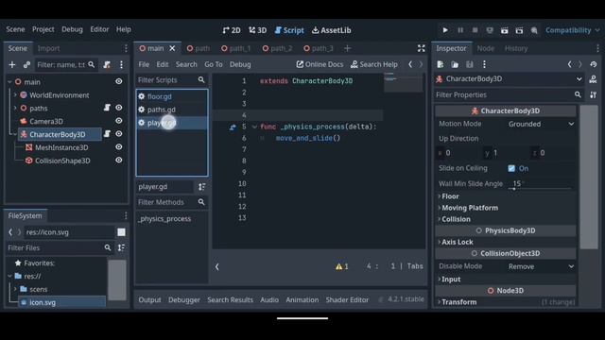Open the script editor Go To menu
Viewport: 605px width, 340px height.
pyautogui.click(x=214, y=64)
